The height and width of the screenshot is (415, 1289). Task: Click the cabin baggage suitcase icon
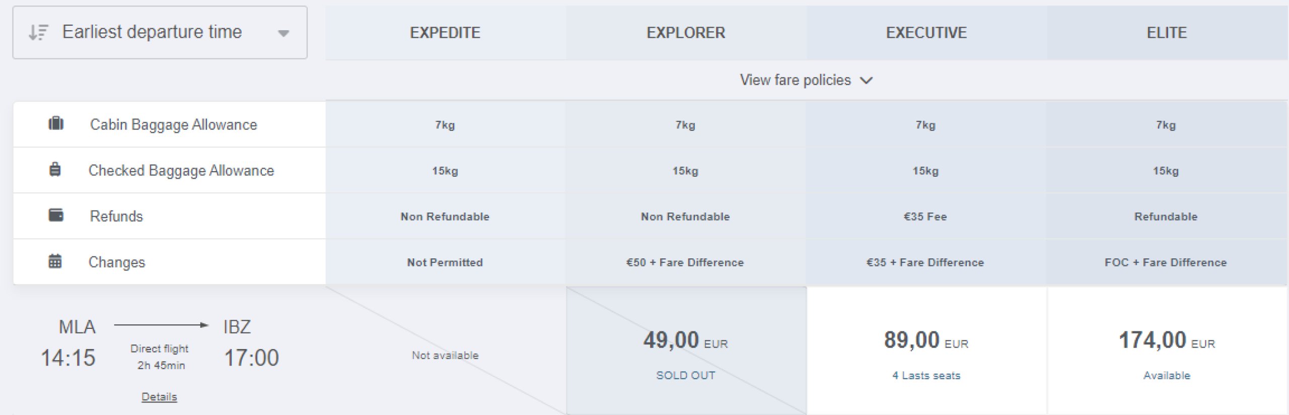(x=56, y=123)
